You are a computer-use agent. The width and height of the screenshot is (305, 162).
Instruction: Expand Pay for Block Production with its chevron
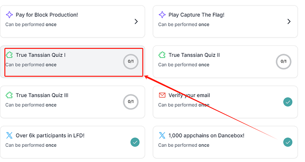[x=136, y=21]
